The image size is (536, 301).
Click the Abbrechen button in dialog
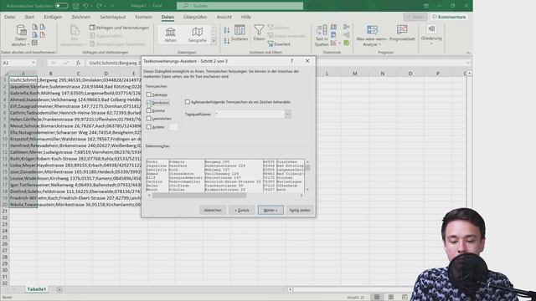tap(213, 210)
